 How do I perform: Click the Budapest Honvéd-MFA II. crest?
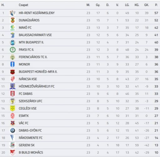pyautogui.click(x=13, y=72)
